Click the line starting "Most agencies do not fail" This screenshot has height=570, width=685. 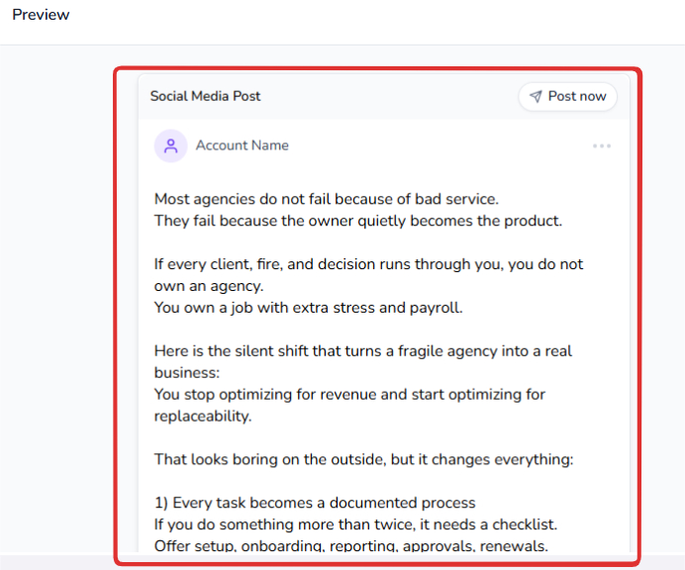326,199
